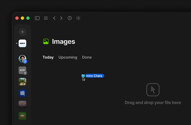Screen dimensions: 191x125
Task: Open the blue barcode workspace icon
Action: pos(22,93)
